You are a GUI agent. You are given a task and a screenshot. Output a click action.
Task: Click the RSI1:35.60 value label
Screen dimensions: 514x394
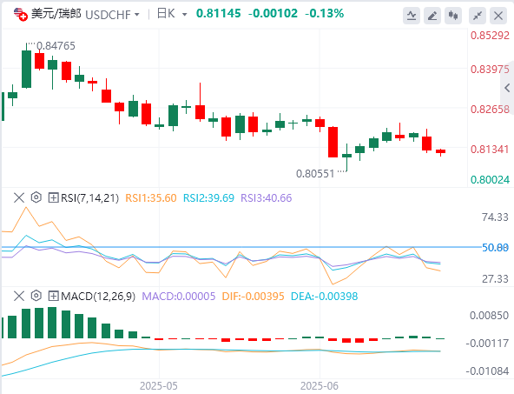pyautogui.click(x=151, y=198)
